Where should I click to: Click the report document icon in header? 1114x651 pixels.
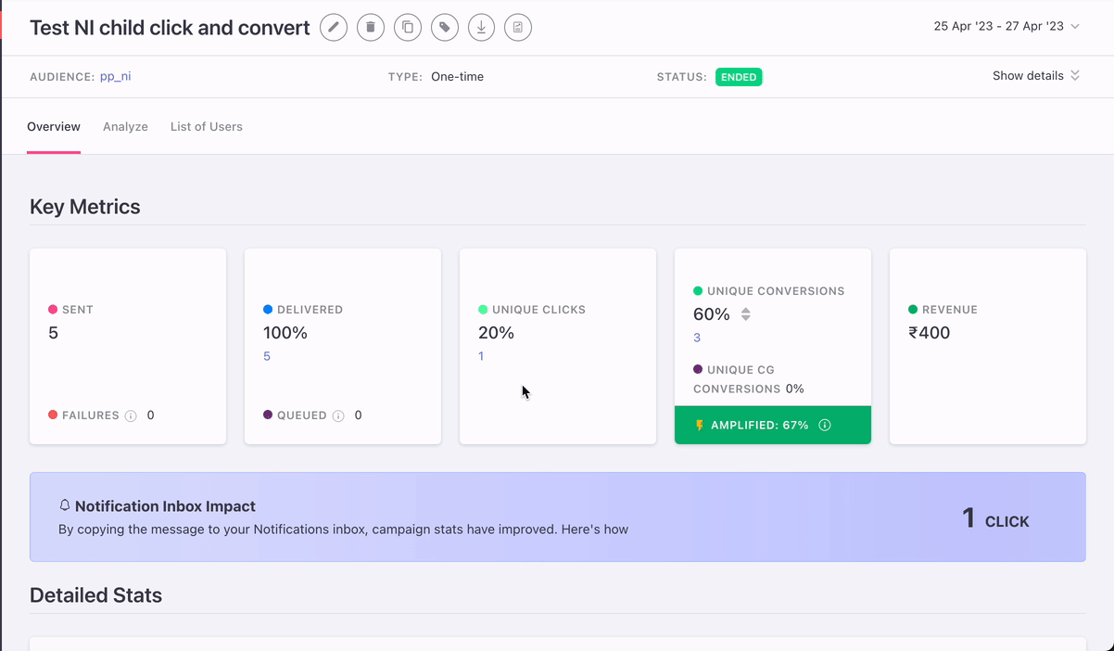click(518, 28)
